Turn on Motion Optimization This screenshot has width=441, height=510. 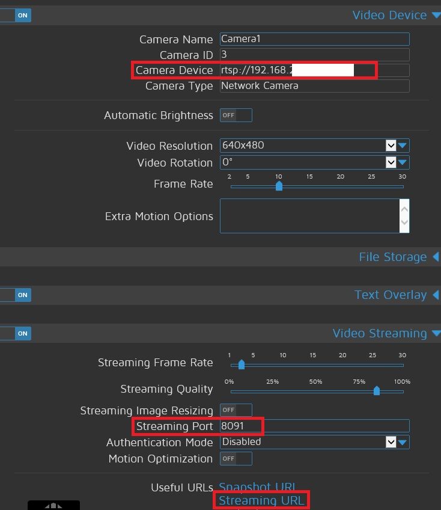(236, 458)
